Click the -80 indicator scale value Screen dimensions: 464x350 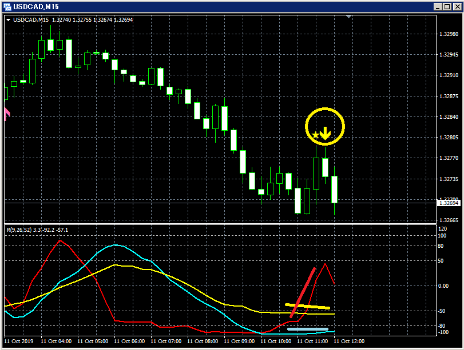coord(442,326)
